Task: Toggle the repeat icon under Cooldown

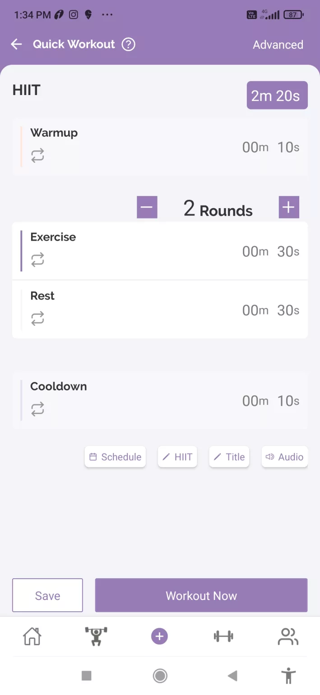Action: tap(37, 409)
